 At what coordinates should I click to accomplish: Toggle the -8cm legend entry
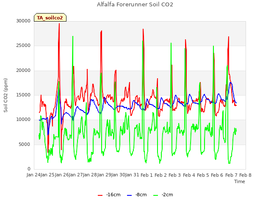pyautogui.click(x=137, y=195)
